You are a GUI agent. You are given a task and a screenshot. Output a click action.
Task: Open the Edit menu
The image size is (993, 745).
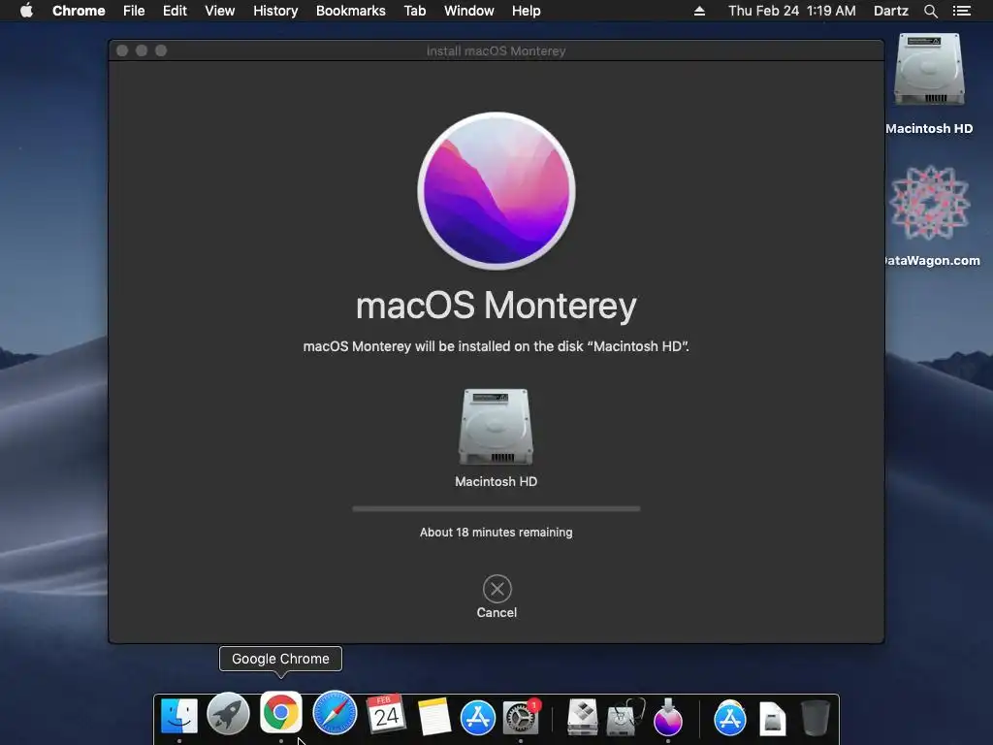[175, 11]
